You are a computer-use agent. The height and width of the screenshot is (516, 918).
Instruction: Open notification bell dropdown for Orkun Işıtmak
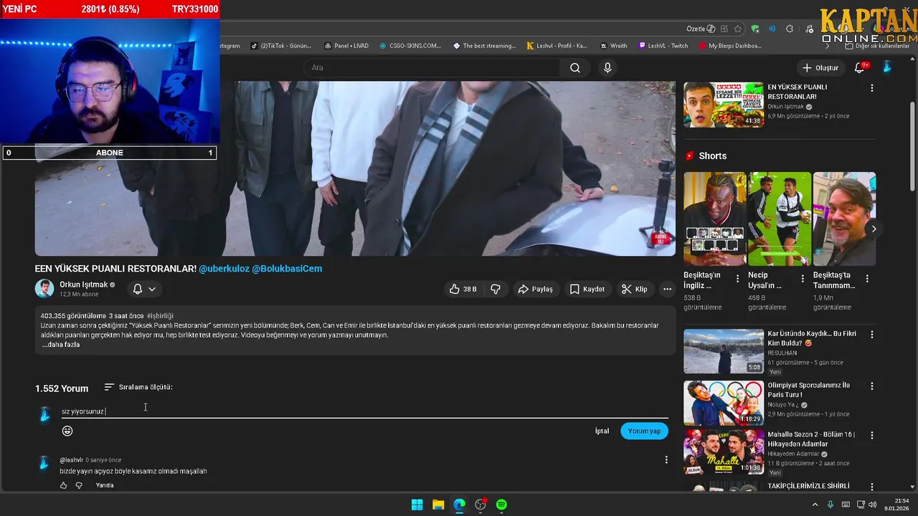pos(144,289)
